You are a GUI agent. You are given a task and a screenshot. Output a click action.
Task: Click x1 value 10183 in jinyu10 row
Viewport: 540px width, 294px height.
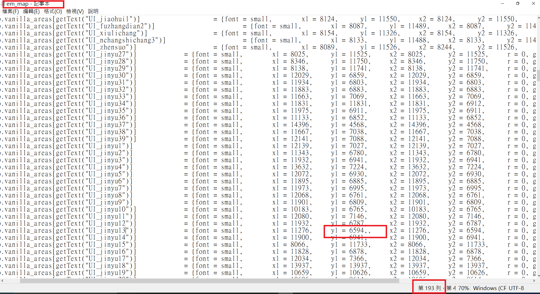click(300, 209)
